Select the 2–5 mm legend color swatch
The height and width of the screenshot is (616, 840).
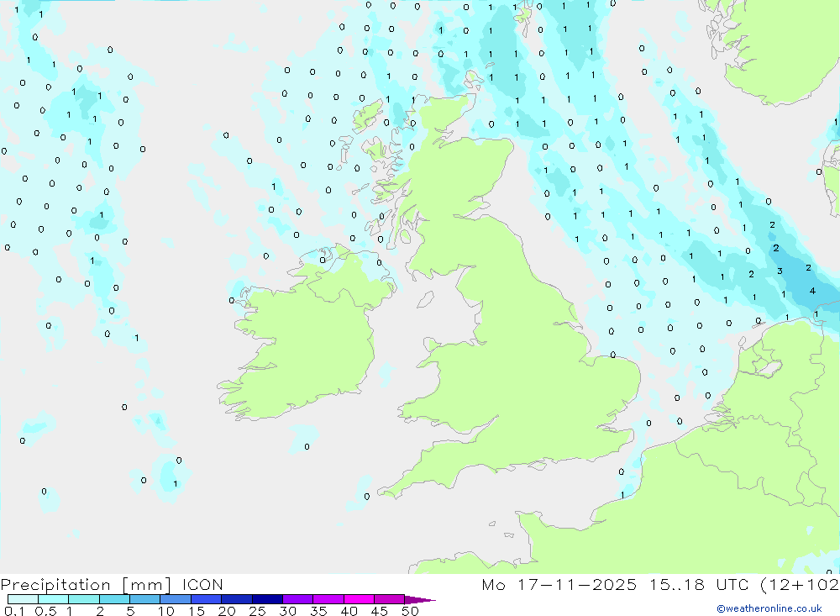pyautogui.click(x=114, y=599)
